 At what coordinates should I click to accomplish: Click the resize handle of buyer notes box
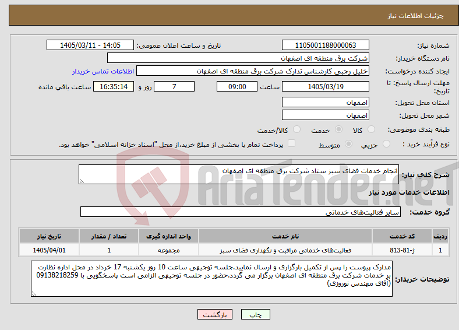pyautogui.click(x=34, y=294)
